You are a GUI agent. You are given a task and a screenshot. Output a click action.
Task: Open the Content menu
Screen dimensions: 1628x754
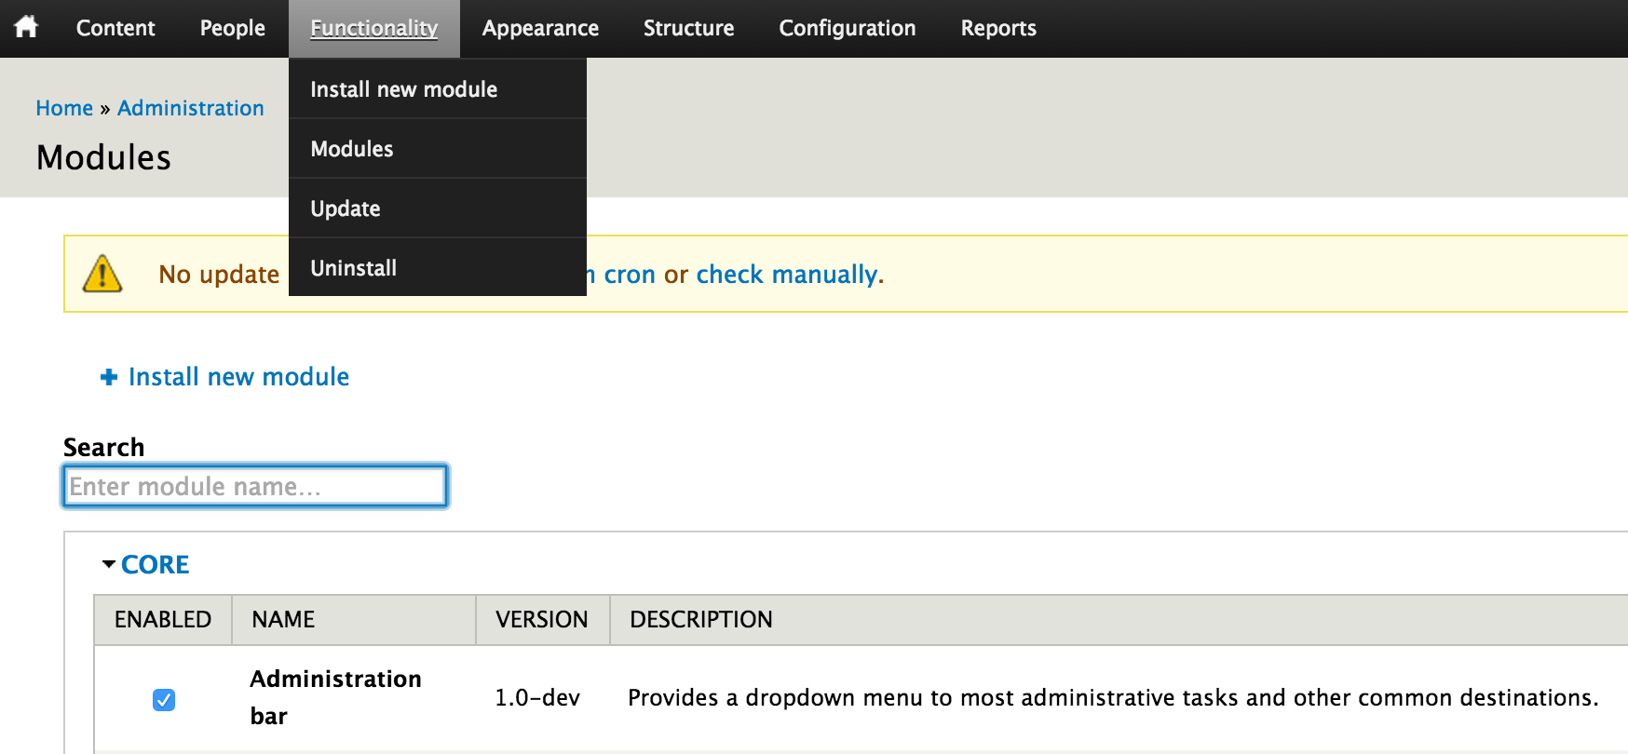[x=115, y=28]
